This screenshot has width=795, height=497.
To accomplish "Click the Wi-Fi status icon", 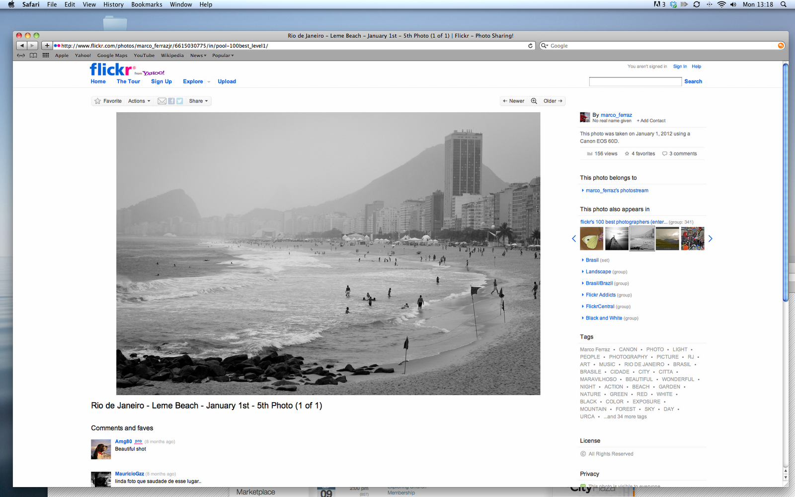I will (x=721, y=4).
